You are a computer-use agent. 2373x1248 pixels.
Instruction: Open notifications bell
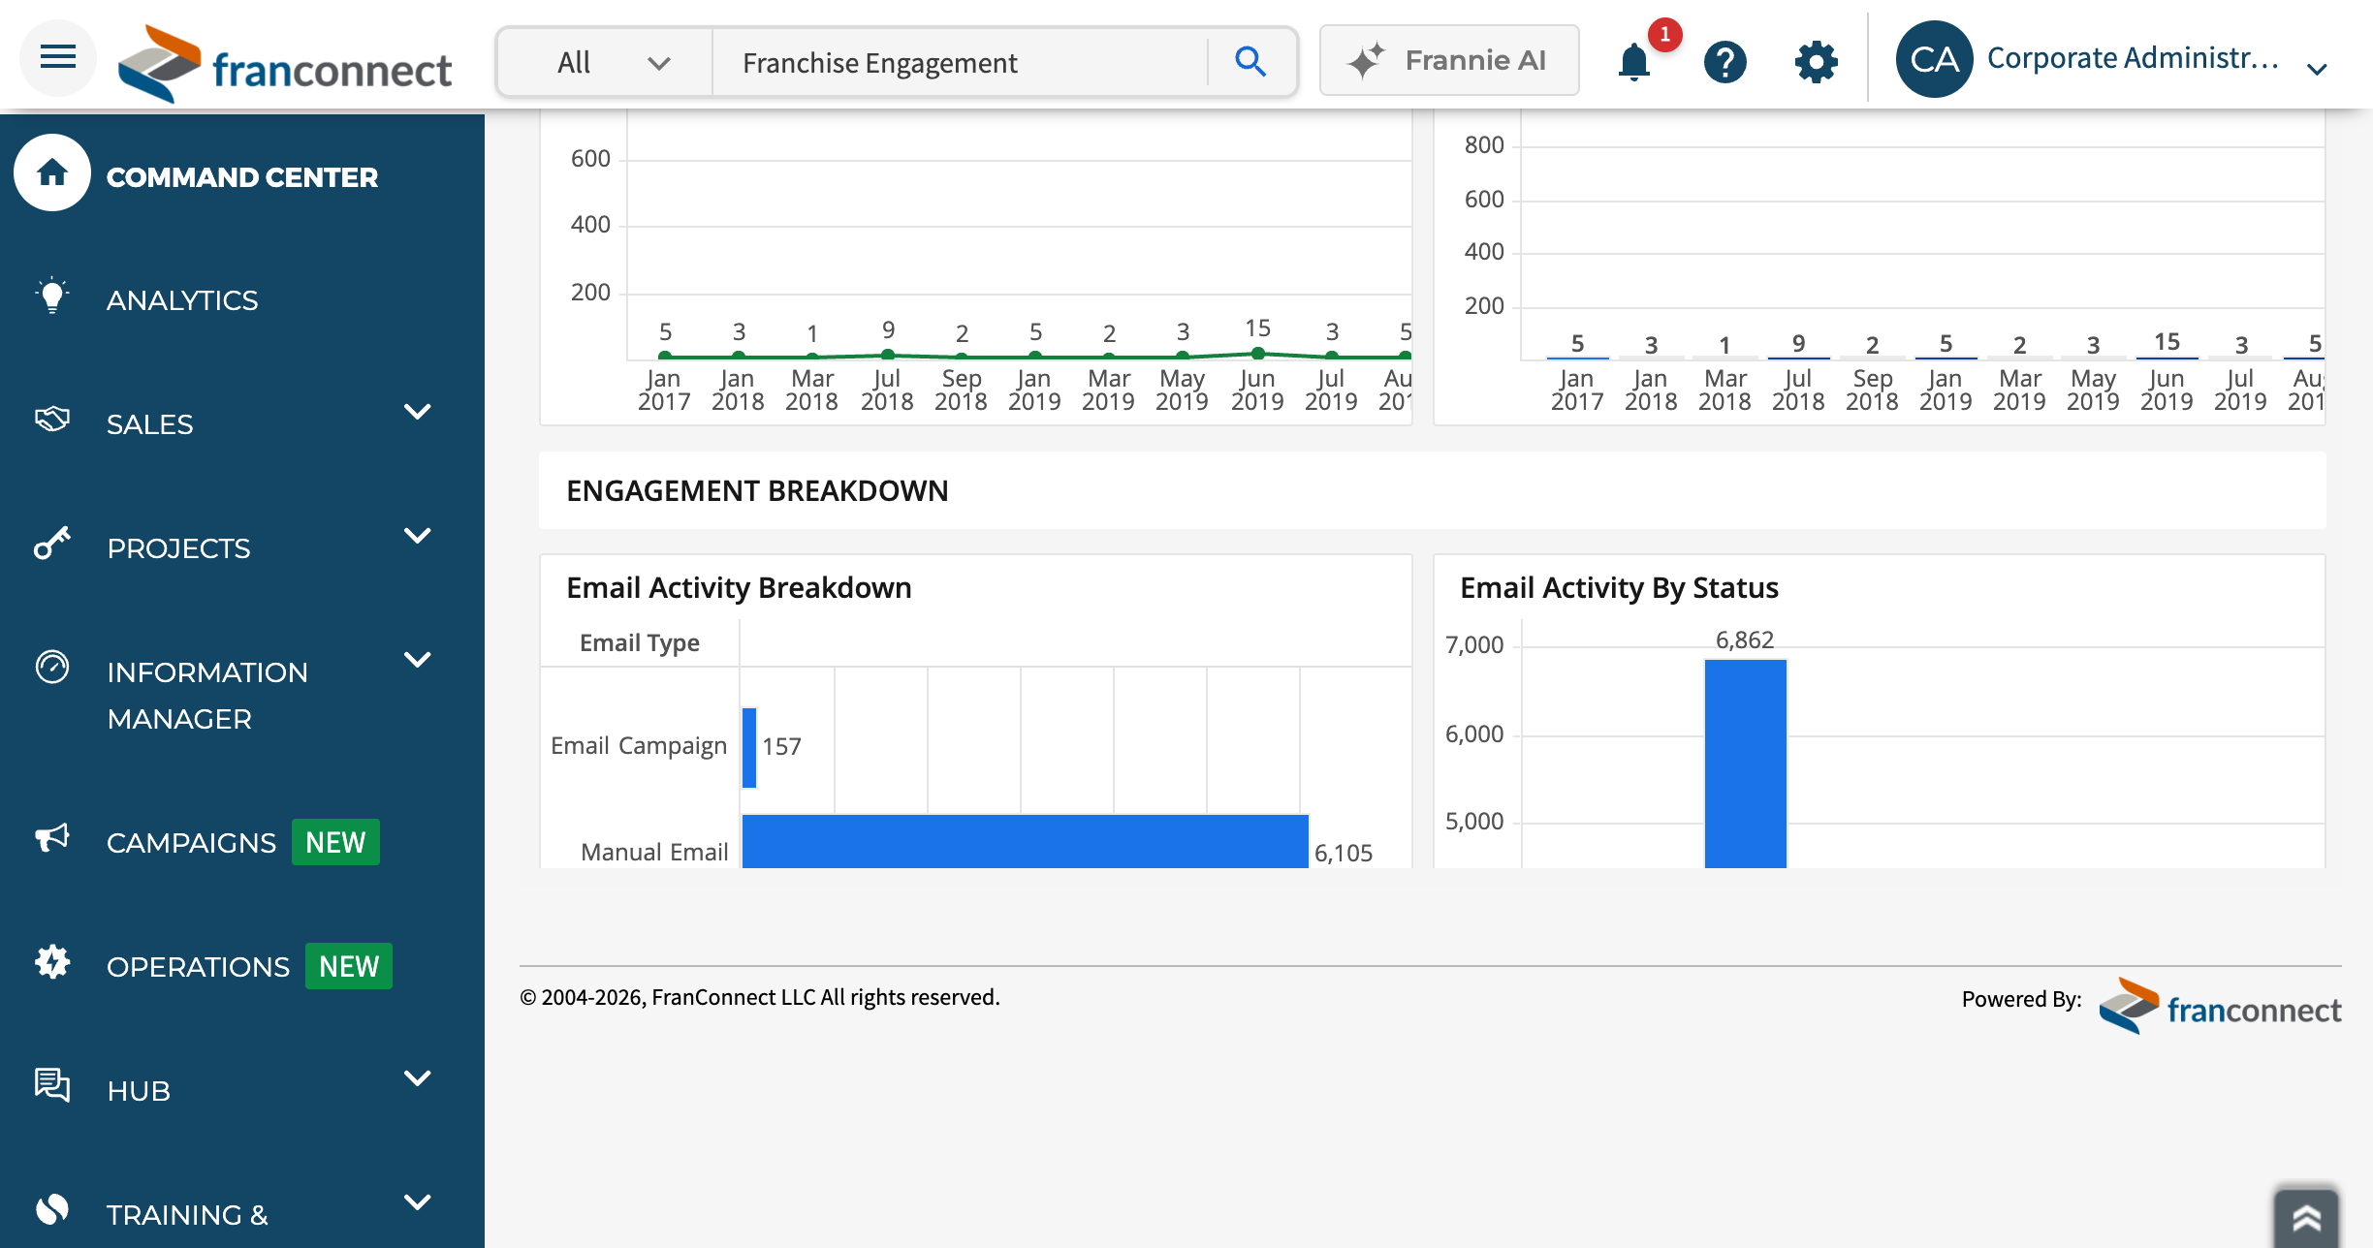(1634, 62)
